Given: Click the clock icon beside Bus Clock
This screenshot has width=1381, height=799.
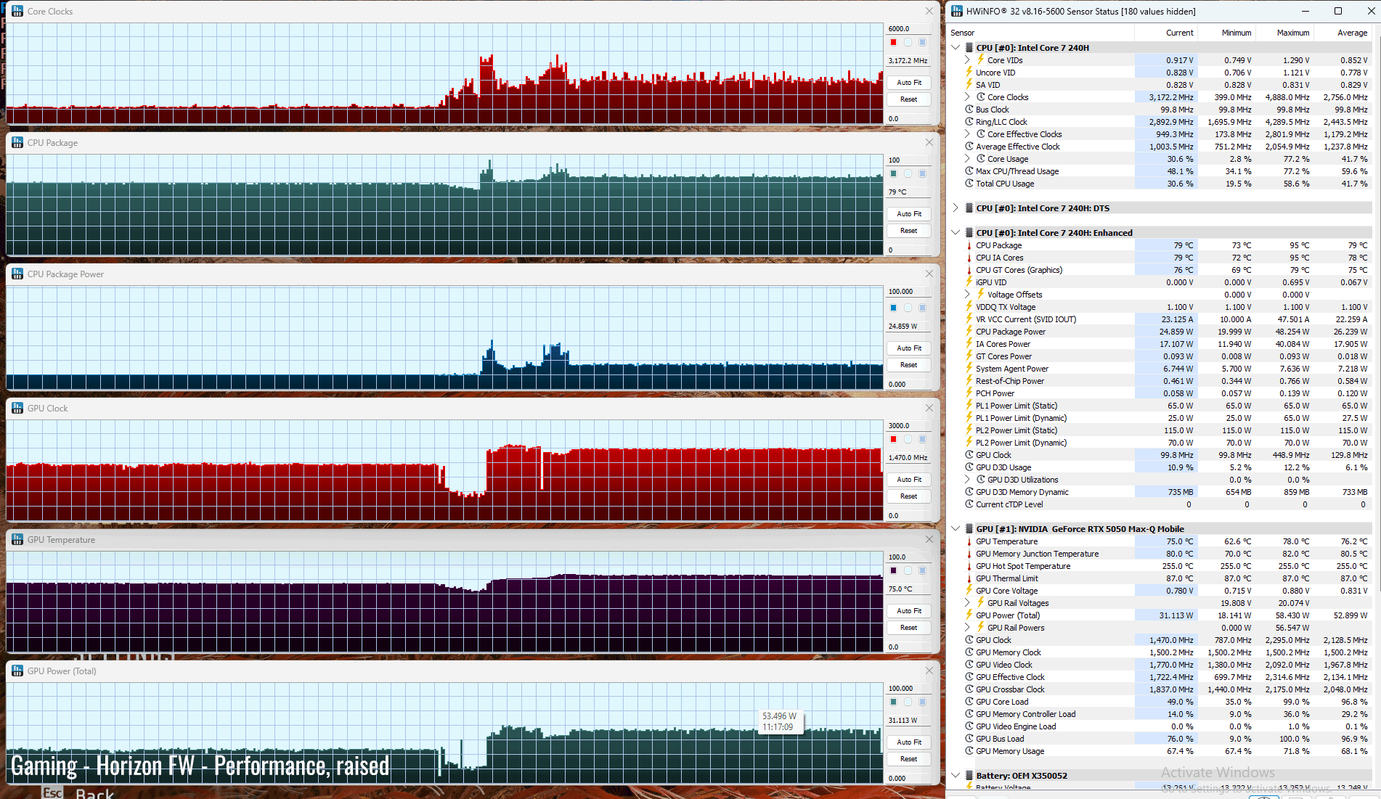Looking at the screenshot, I should point(969,109).
